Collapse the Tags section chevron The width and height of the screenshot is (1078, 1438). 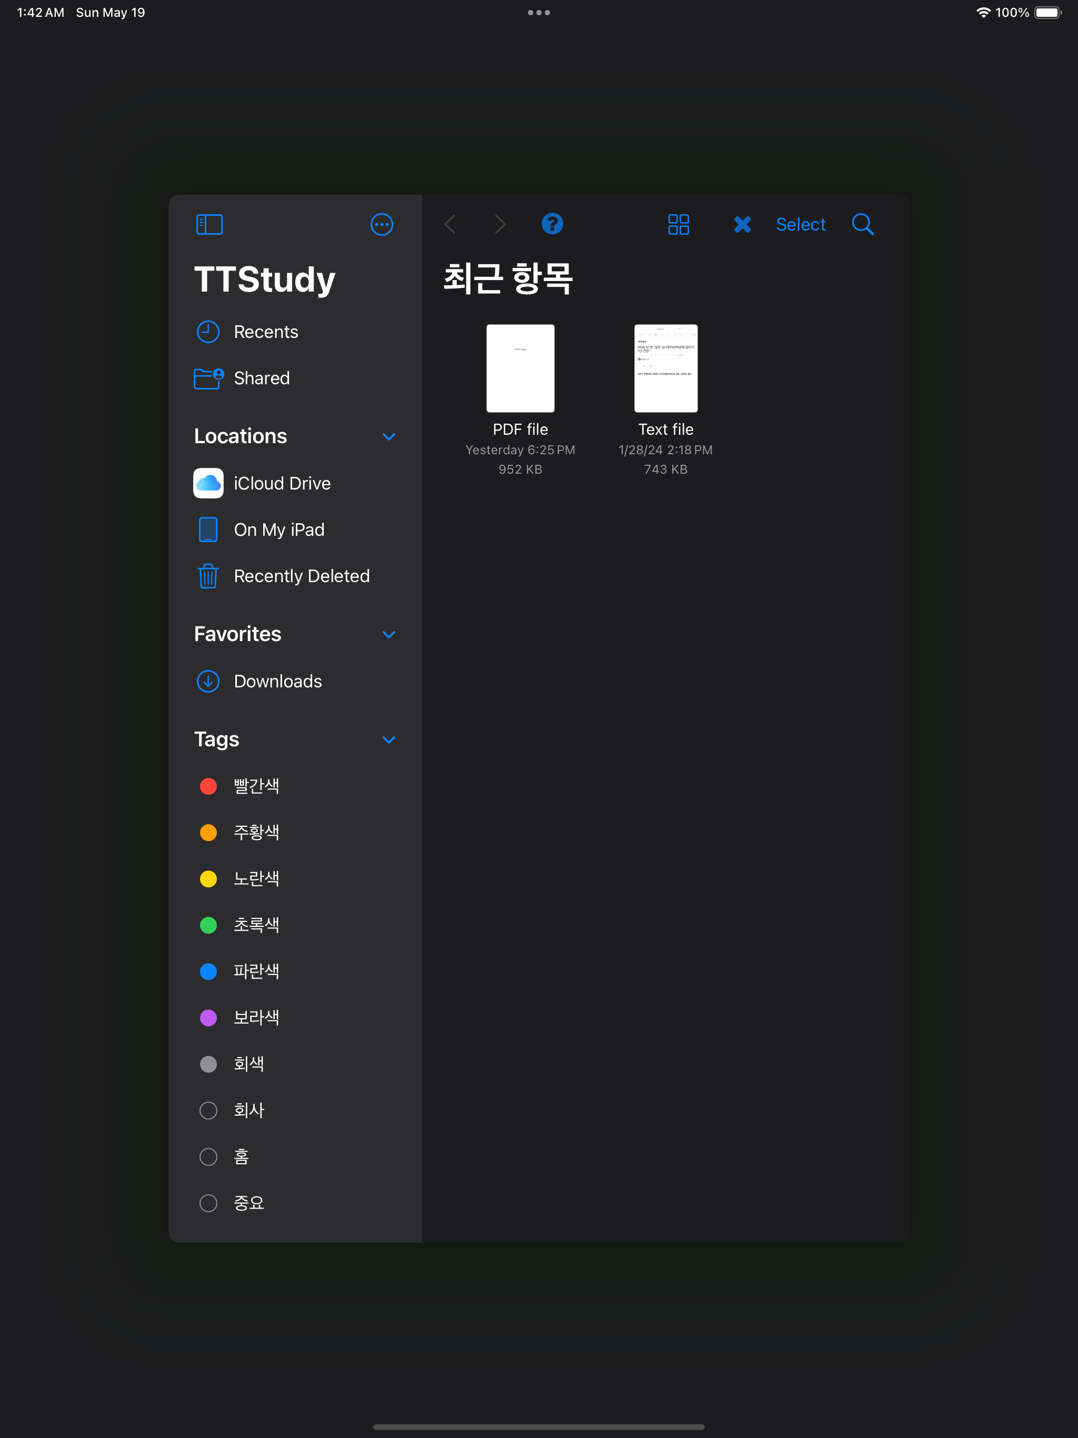tap(389, 740)
